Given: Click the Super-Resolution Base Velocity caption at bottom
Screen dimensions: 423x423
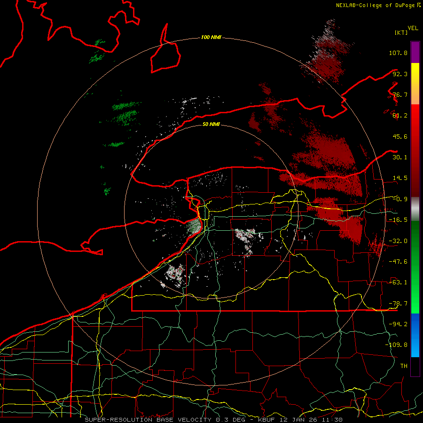Looking at the screenshot, I should (214, 420).
